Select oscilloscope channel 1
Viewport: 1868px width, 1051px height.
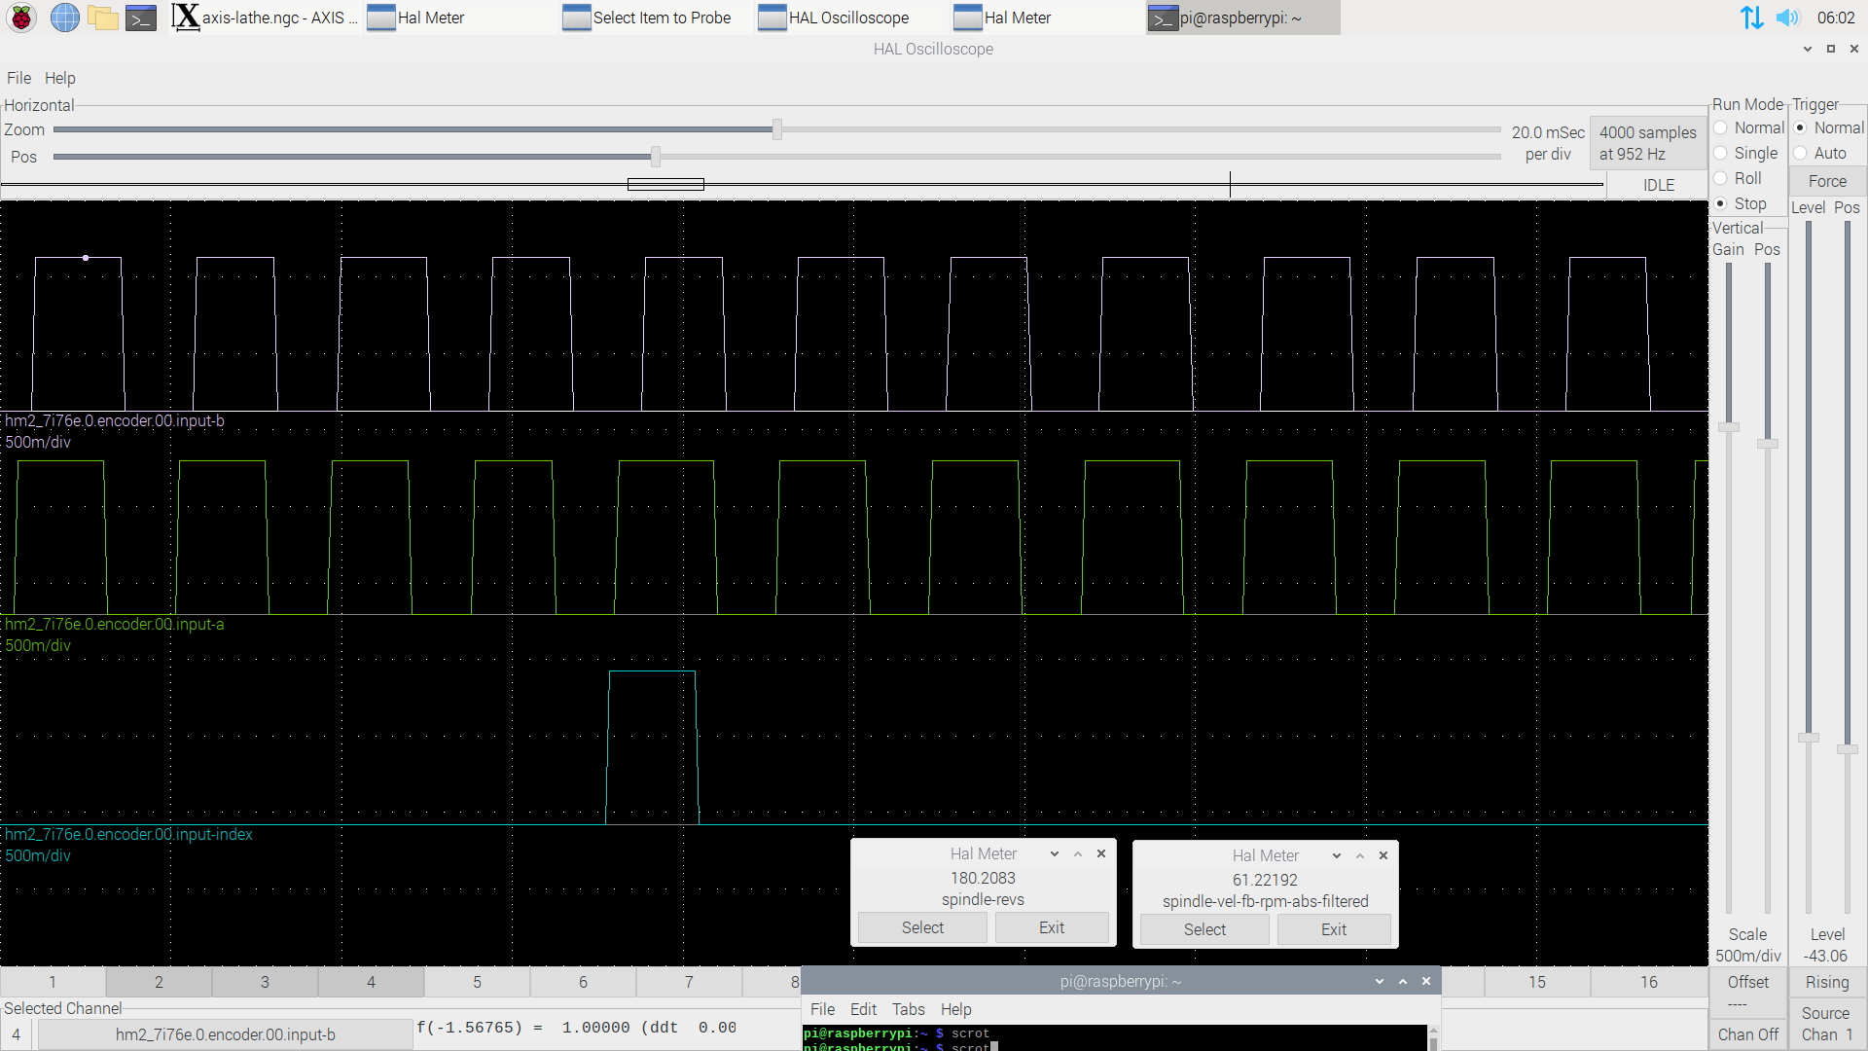53,982
